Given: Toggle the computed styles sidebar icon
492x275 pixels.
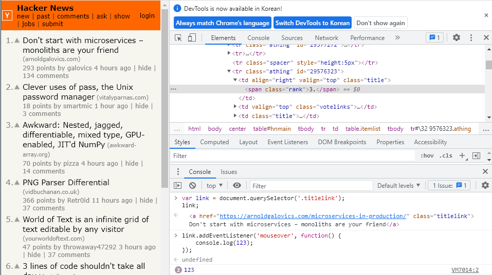Looking at the screenshot, I should [x=476, y=155].
